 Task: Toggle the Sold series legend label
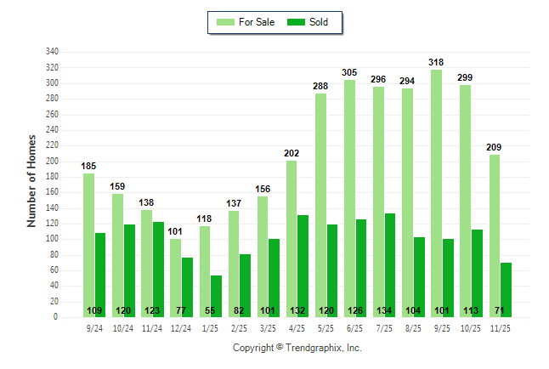320,22
